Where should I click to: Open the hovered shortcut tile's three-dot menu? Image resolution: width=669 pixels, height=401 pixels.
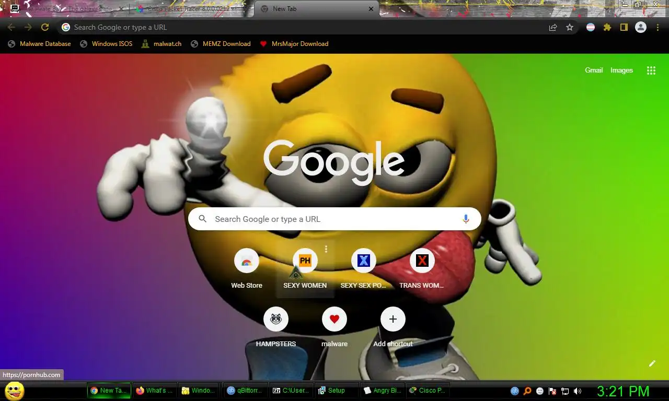pos(326,249)
